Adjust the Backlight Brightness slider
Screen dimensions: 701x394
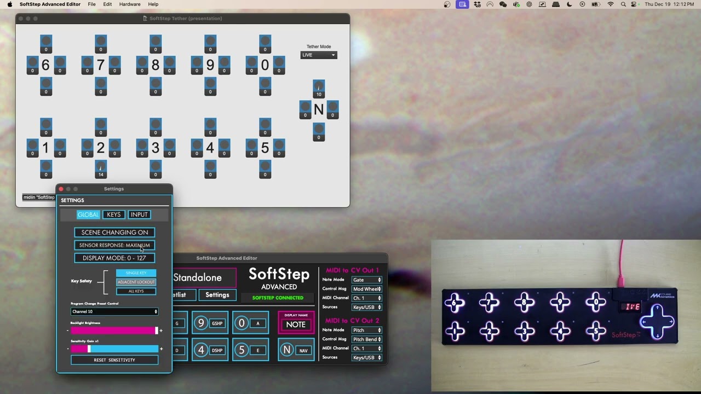click(114, 331)
